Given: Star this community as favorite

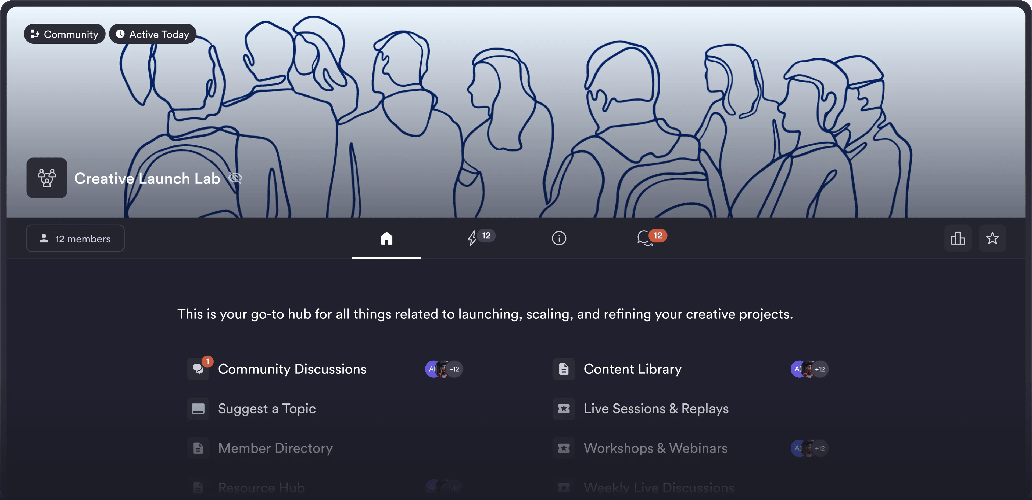Looking at the screenshot, I should click(992, 238).
